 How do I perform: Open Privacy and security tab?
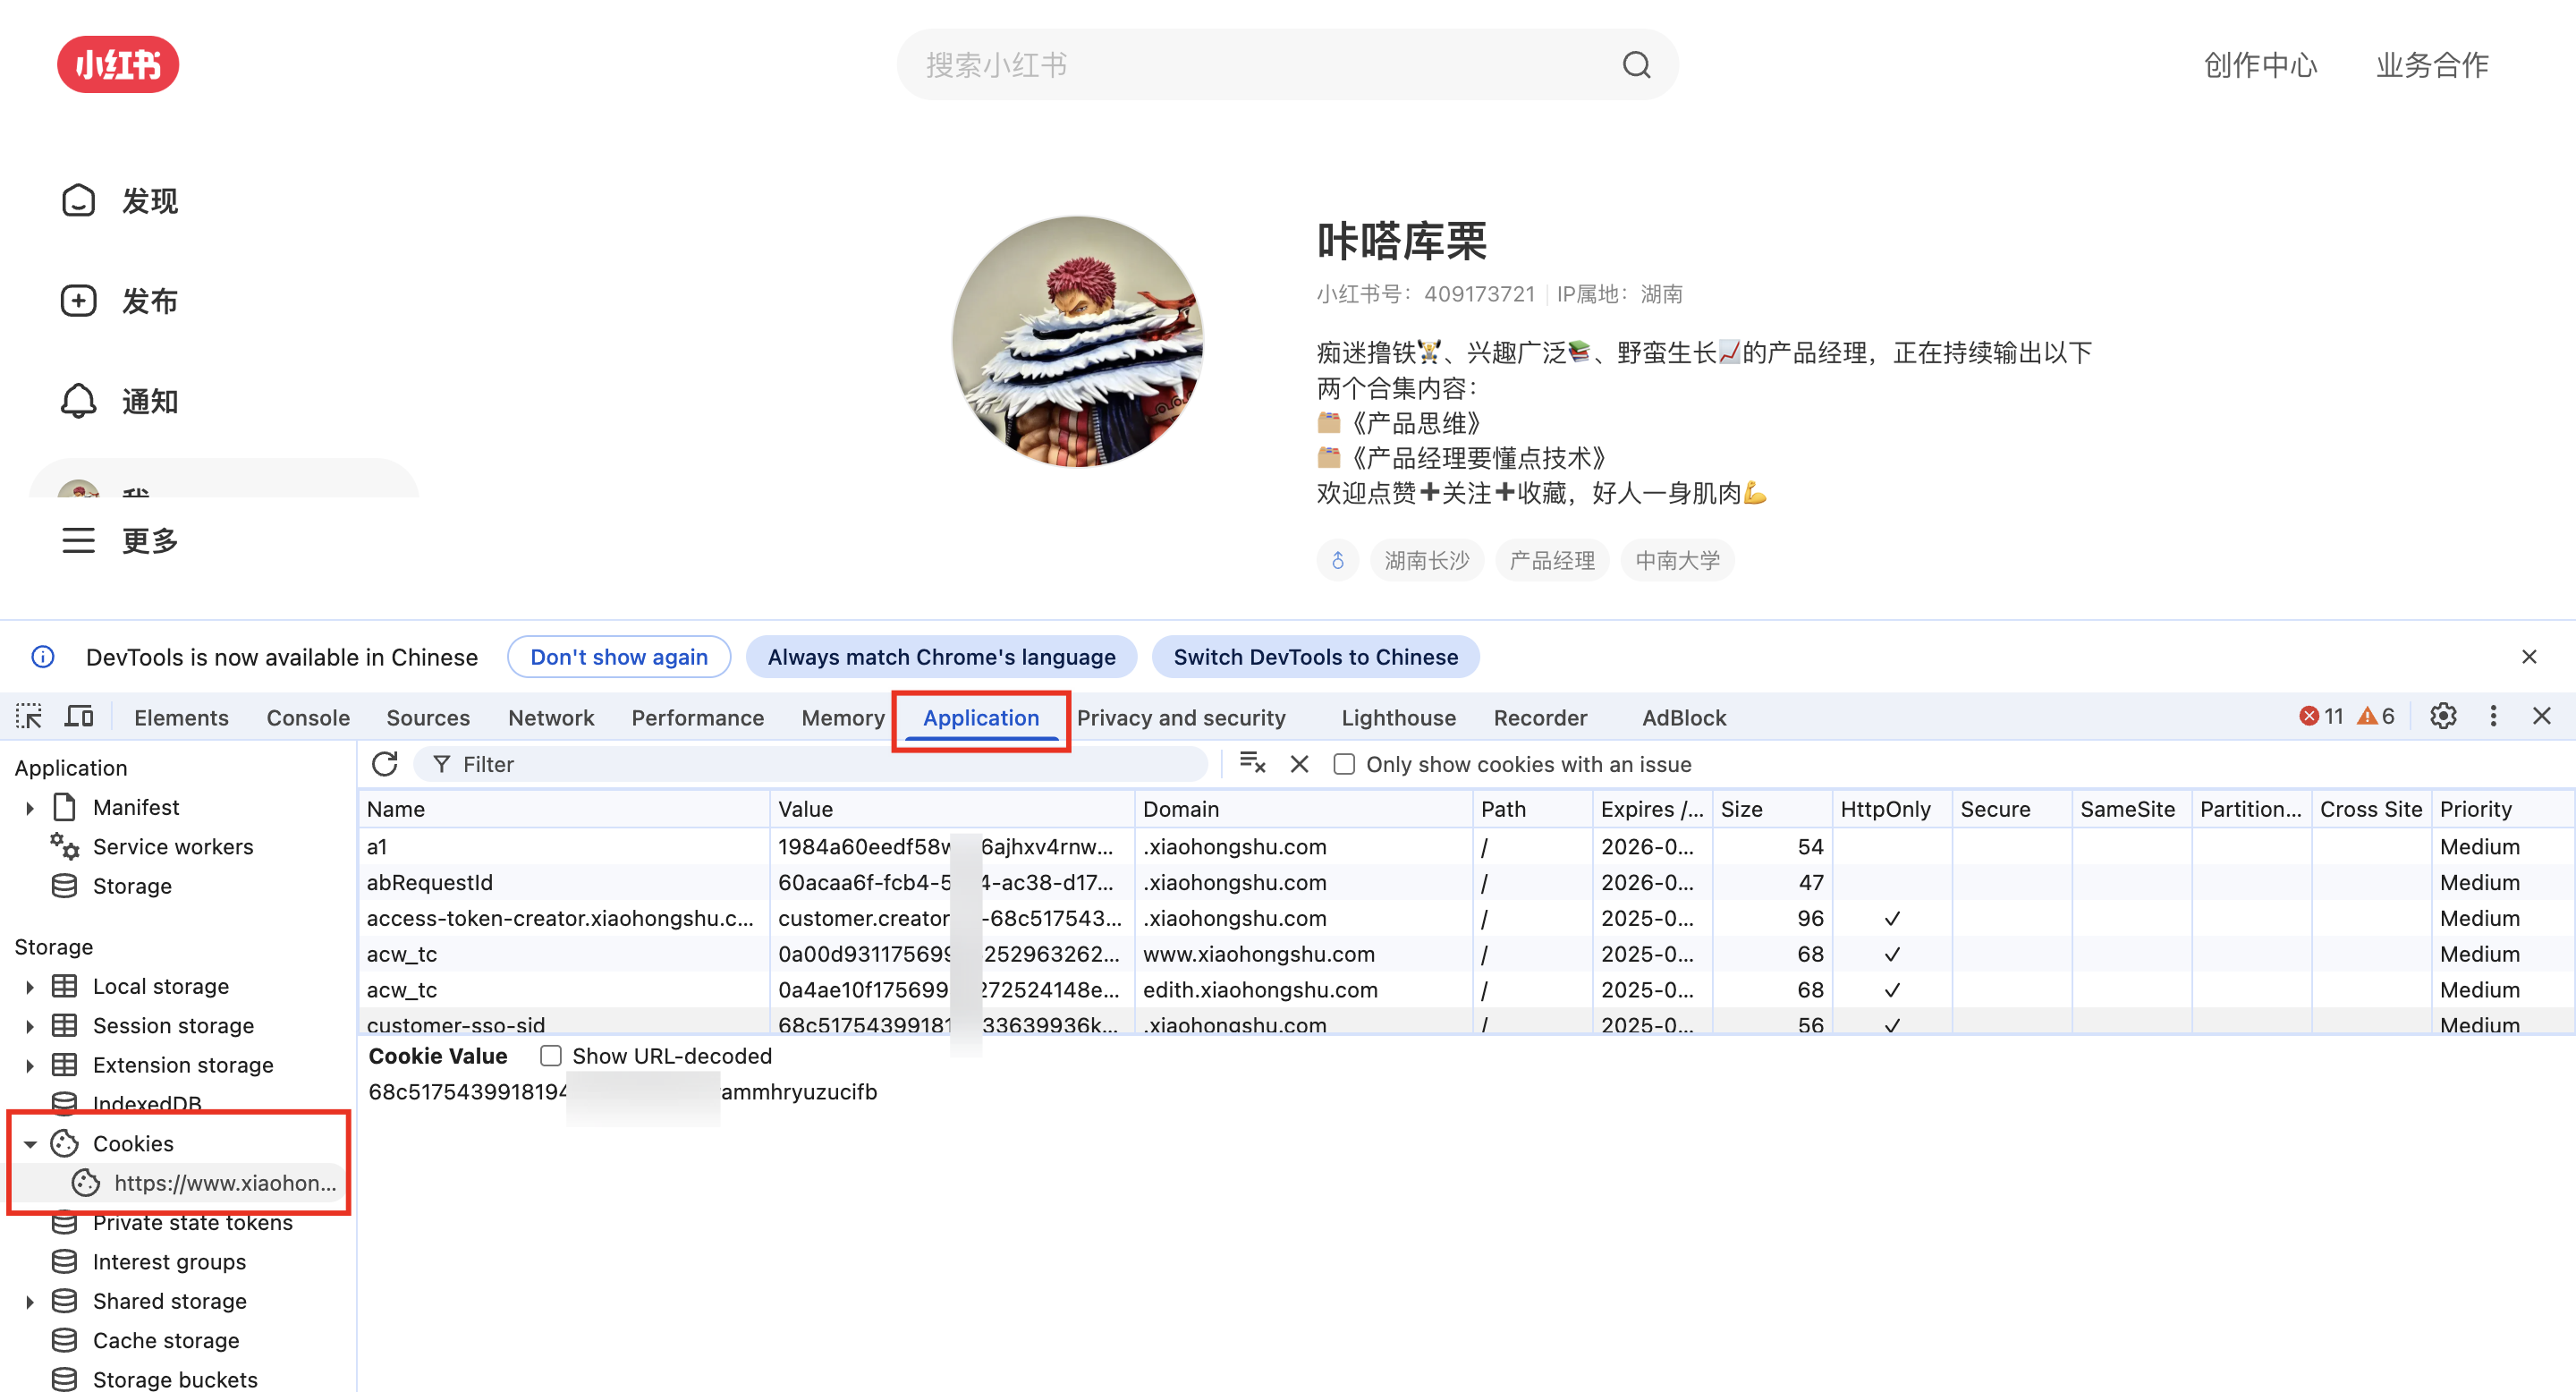[x=1181, y=717]
